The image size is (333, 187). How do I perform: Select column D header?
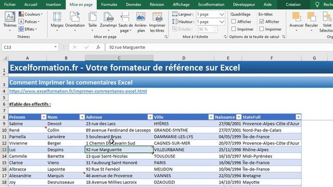184,58
